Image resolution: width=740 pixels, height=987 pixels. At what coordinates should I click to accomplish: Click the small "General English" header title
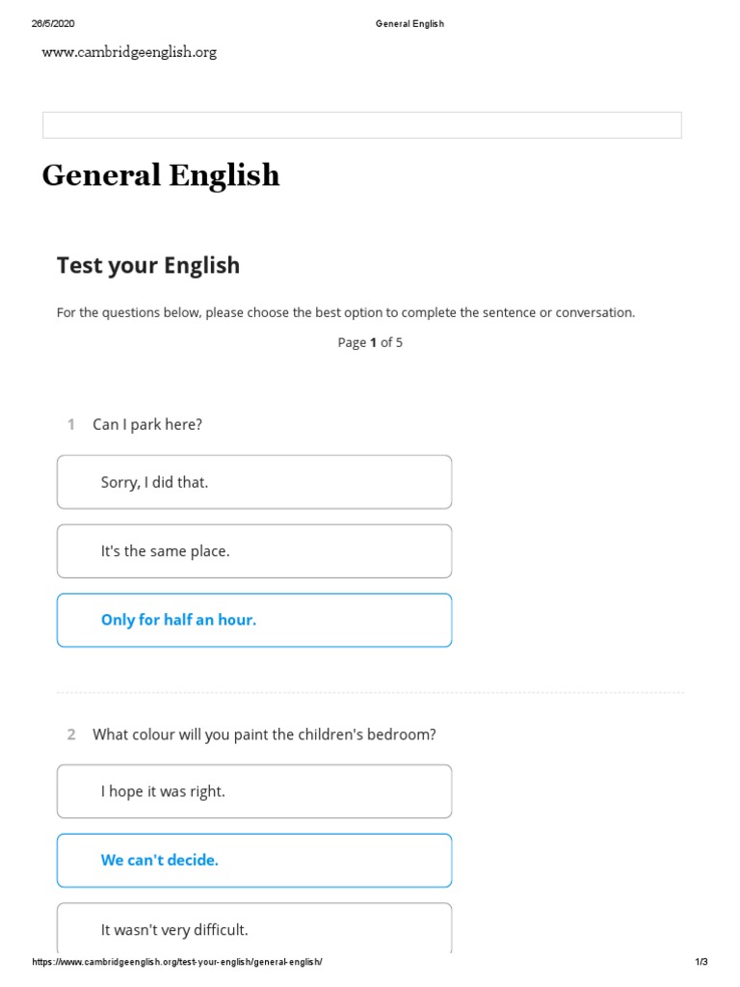click(410, 24)
